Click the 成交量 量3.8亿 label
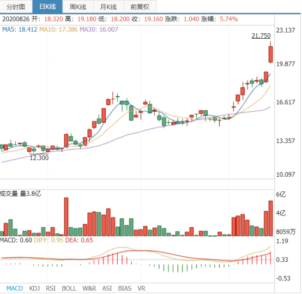Screen dimensions: 302x294 tap(20, 194)
